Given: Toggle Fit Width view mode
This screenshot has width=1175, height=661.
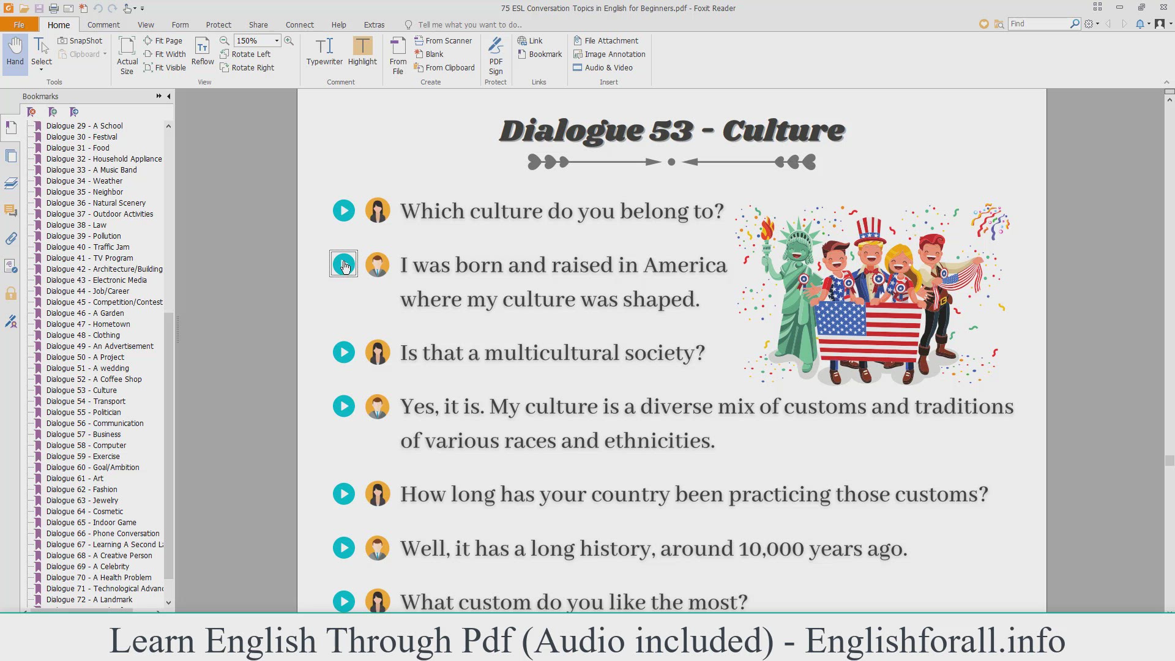Looking at the screenshot, I should tap(164, 54).
